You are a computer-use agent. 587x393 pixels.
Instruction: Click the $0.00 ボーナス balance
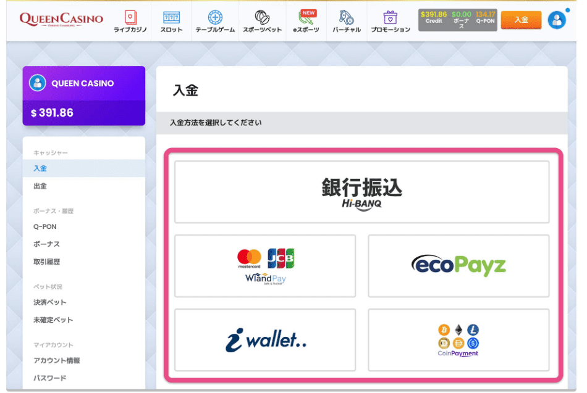pyautogui.click(x=461, y=20)
